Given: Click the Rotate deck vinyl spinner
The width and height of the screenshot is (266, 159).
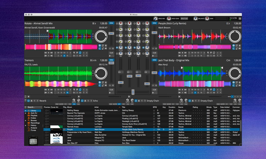Looking at the screenshot, I should point(101,36).
